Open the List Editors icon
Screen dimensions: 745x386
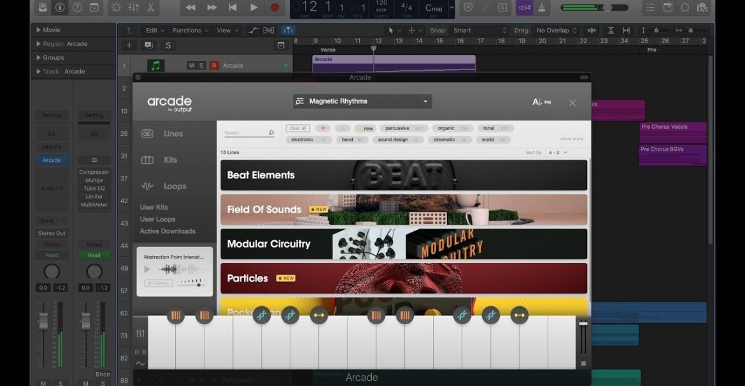651,7
